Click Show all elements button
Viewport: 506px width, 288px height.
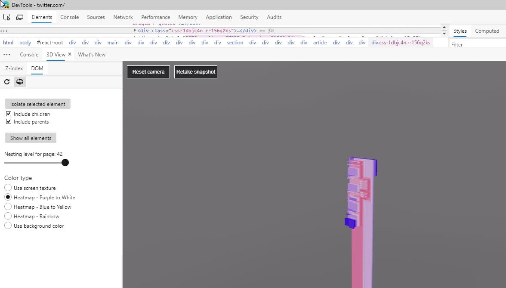coord(31,138)
